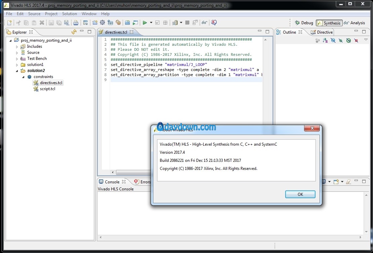Expand the Test Bench node

tap(17, 59)
